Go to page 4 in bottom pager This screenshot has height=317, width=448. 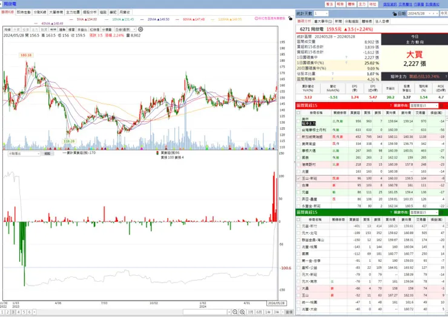coord(19,312)
